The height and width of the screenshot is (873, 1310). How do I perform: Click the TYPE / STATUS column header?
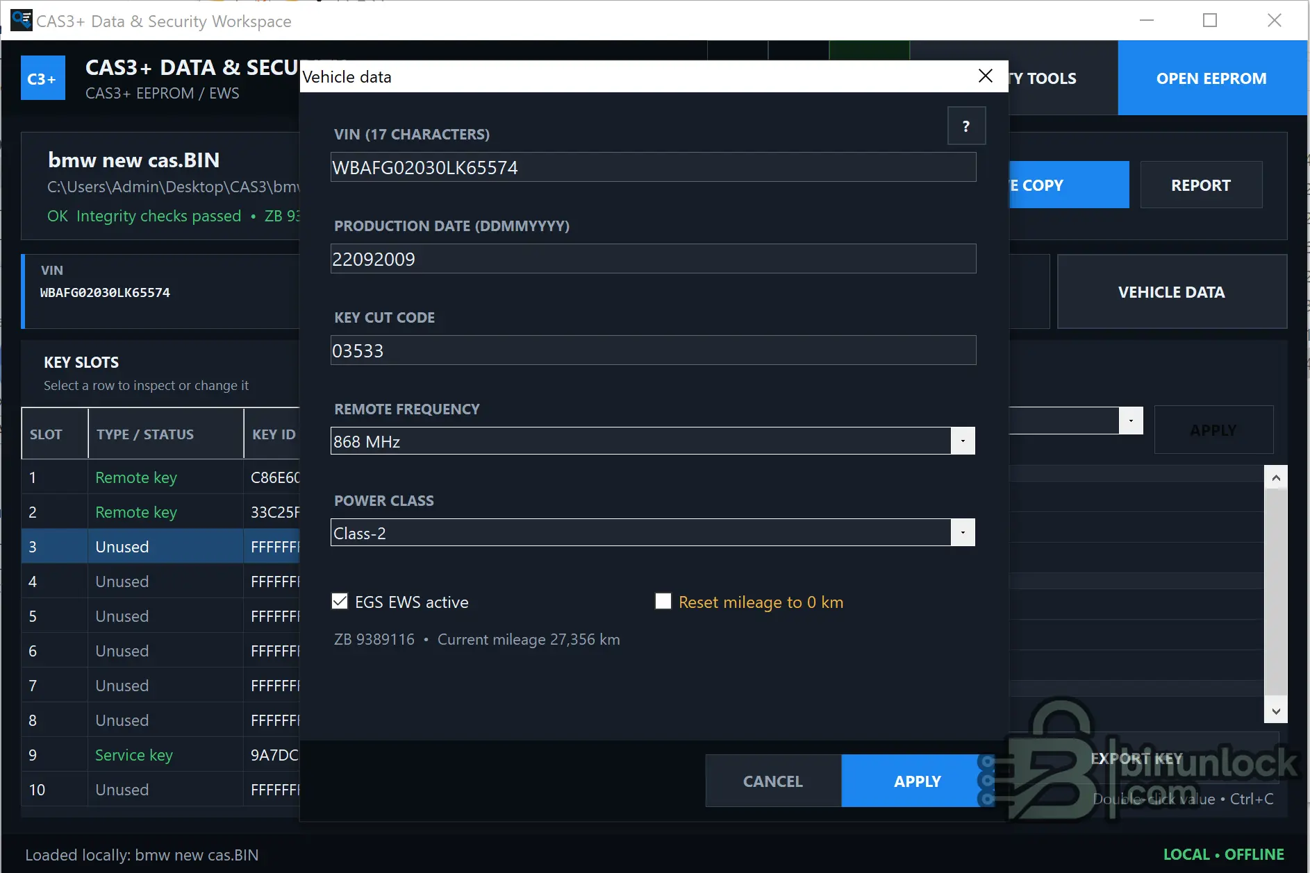click(166, 434)
